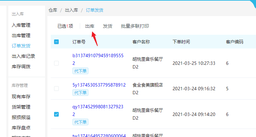Screen dimensions: 256x137
Task: Open 库存调拨 in the sidebar
Action: pos(21,66)
